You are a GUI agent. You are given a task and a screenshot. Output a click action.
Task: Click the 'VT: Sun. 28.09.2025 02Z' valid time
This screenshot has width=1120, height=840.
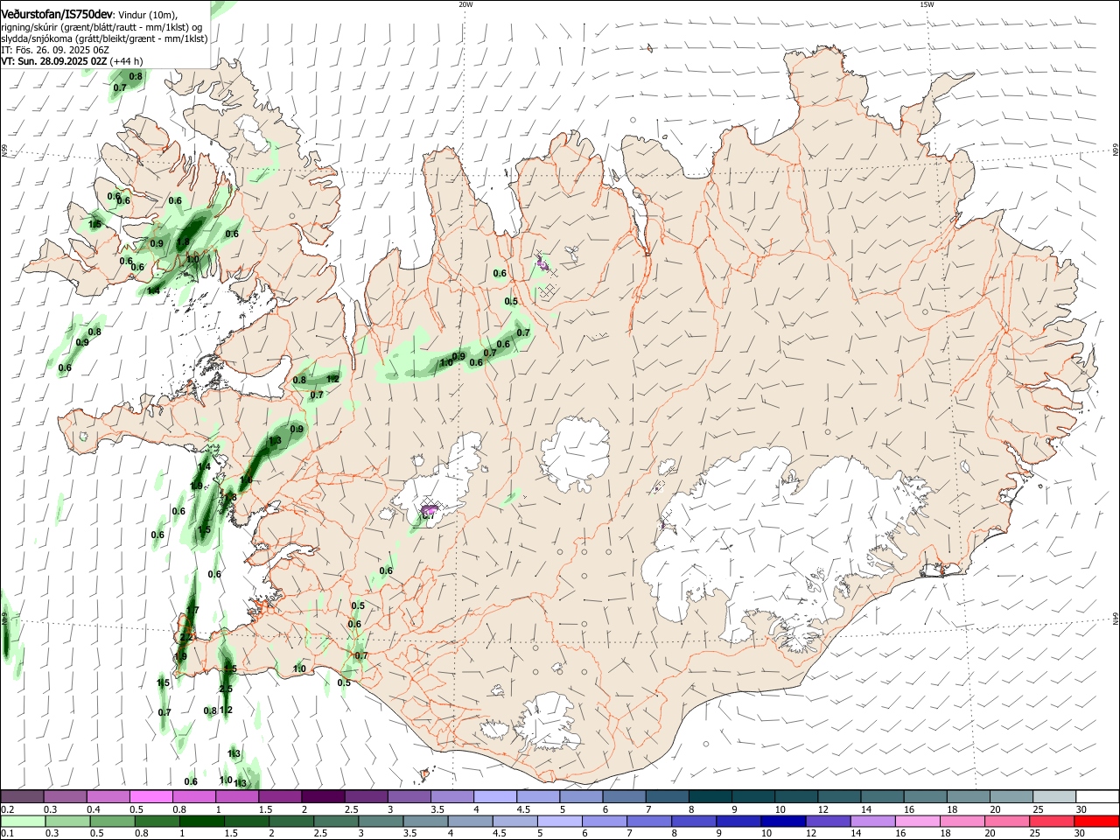tap(53, 61)
